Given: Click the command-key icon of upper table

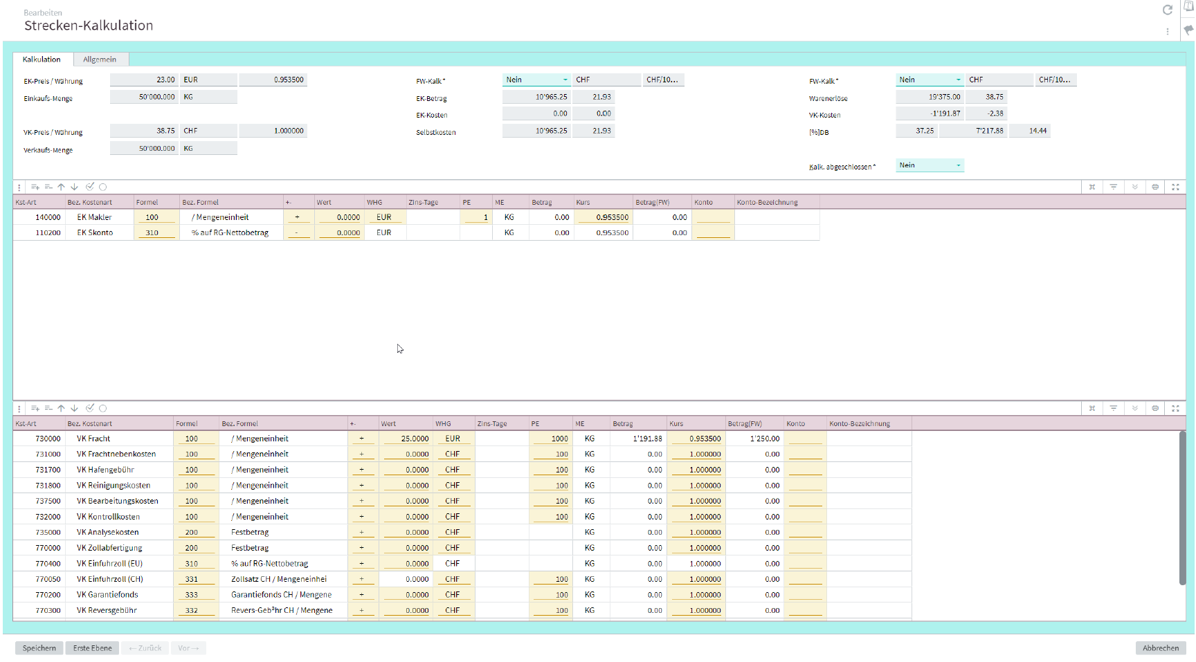Looking at the screenshot, I should [x=1092, y=187].
